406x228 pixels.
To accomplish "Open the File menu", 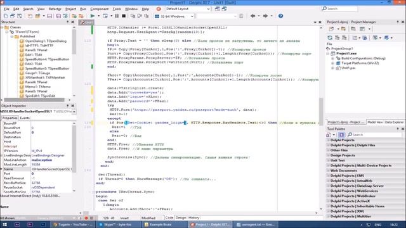I will [x=7, y=9].
